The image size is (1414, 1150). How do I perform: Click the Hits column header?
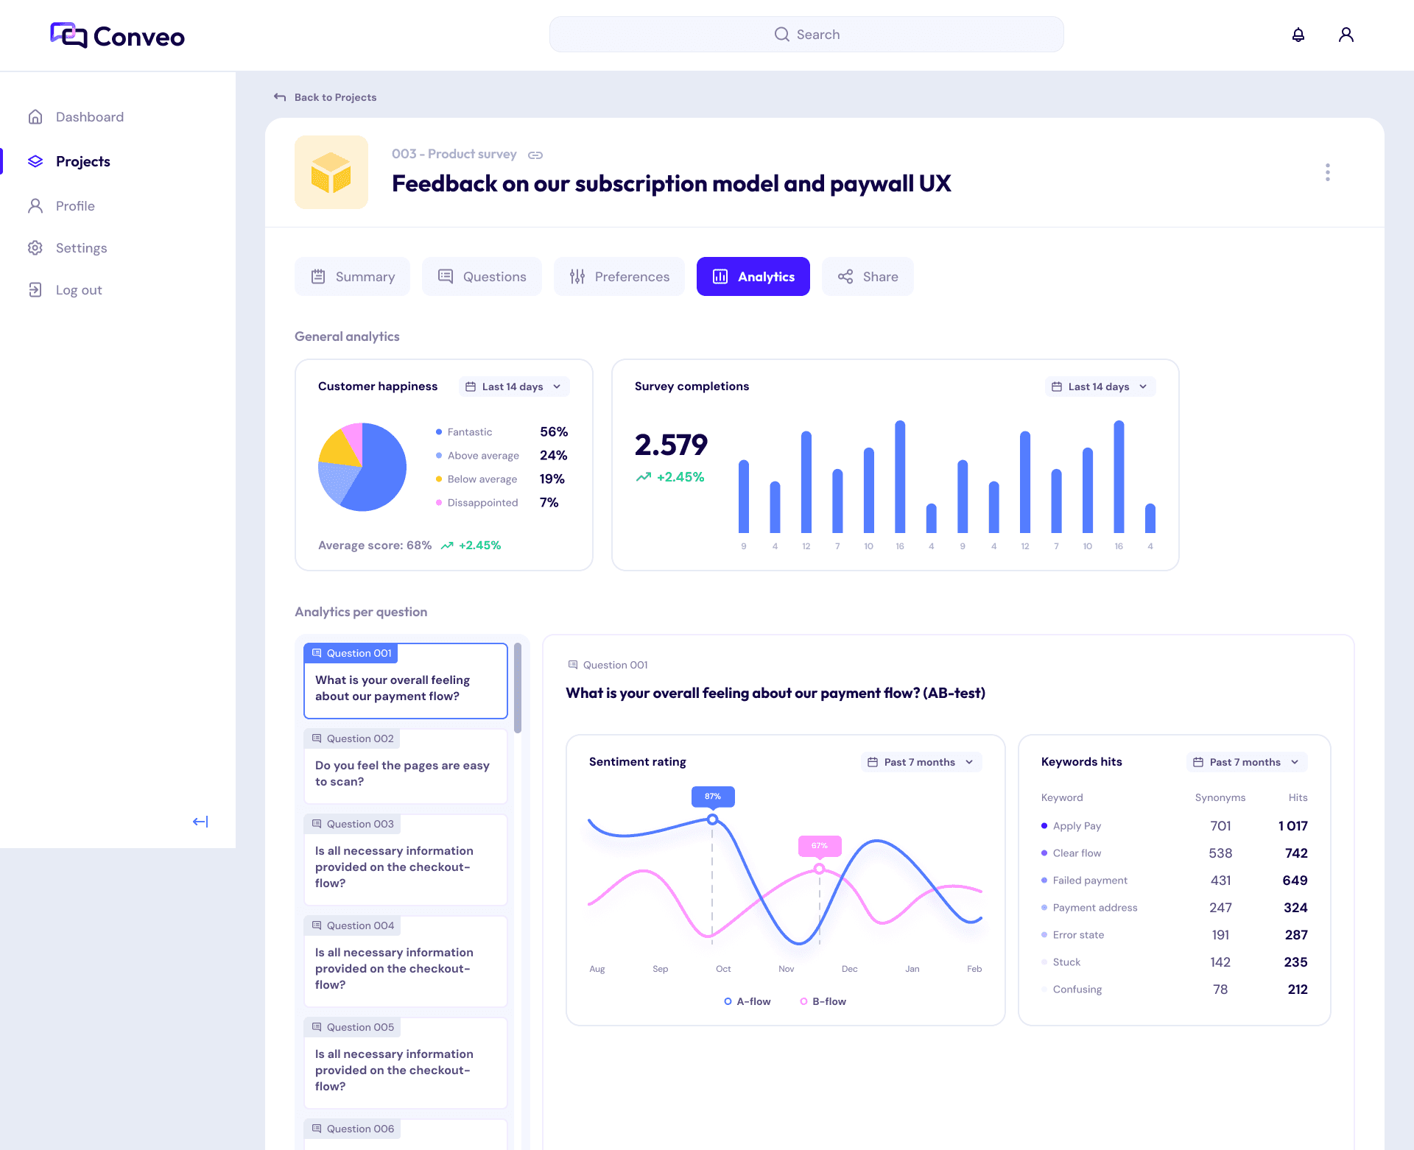1298,797
